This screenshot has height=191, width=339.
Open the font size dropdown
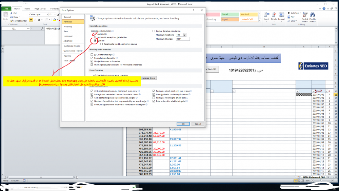coord(55,15)
